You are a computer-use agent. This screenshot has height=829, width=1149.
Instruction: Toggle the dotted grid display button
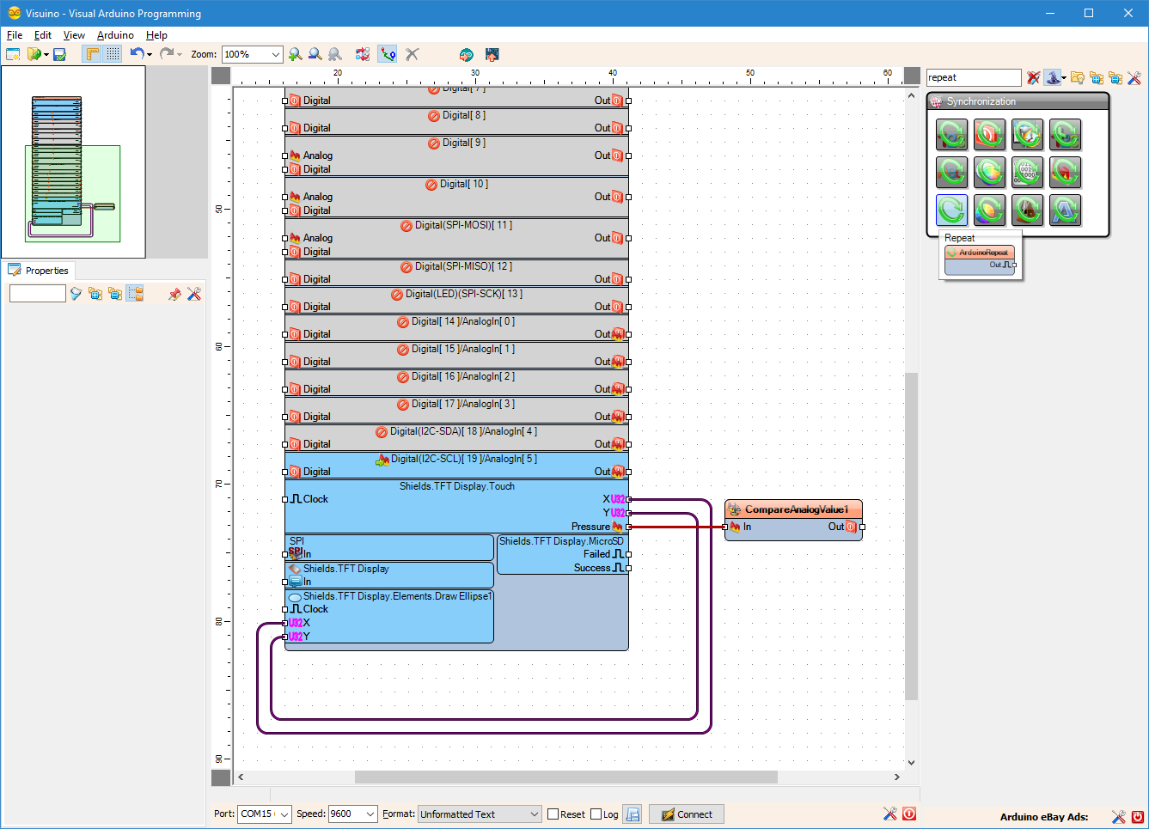pos(113,54)
